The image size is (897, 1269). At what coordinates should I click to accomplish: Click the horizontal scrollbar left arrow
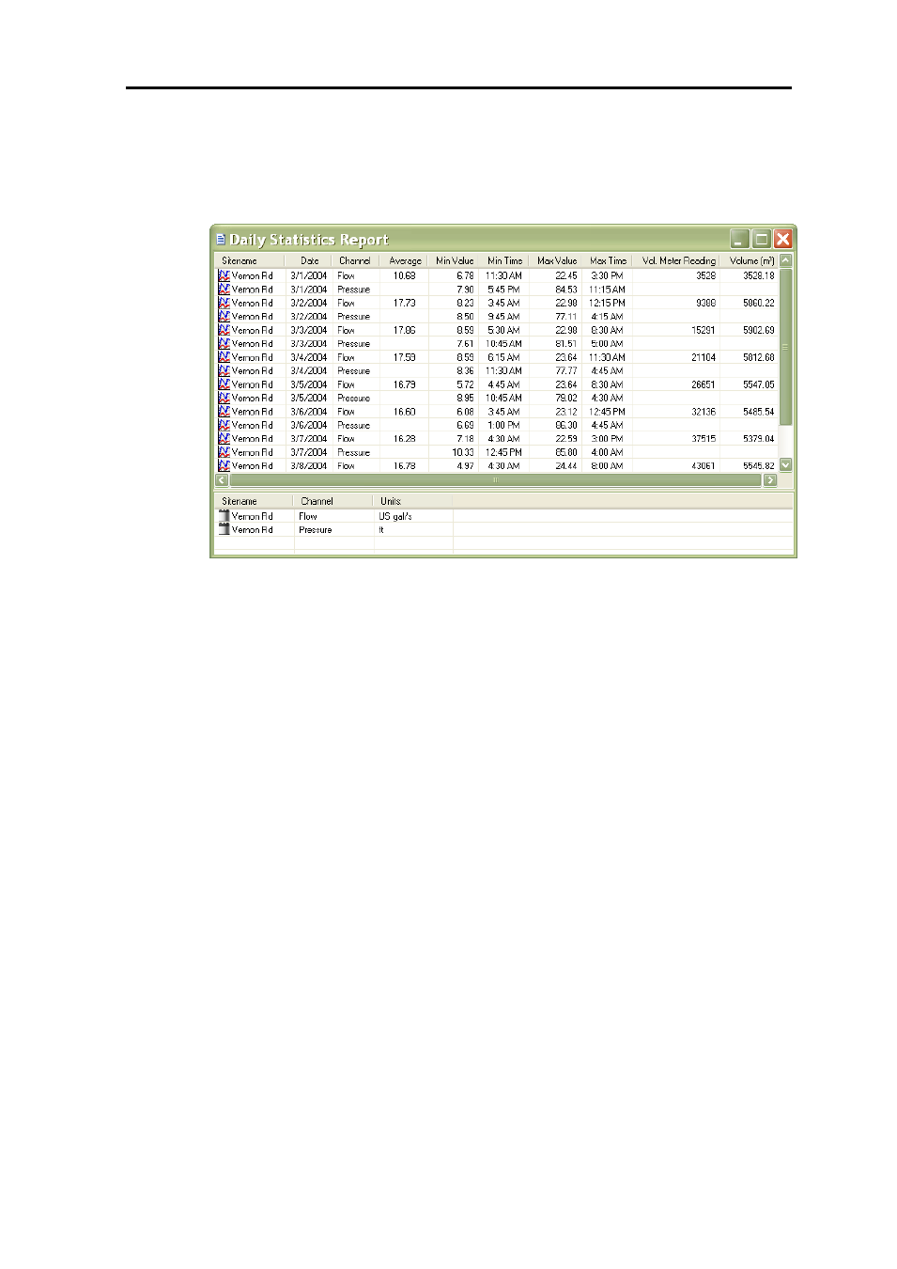[x=222, y=480]
